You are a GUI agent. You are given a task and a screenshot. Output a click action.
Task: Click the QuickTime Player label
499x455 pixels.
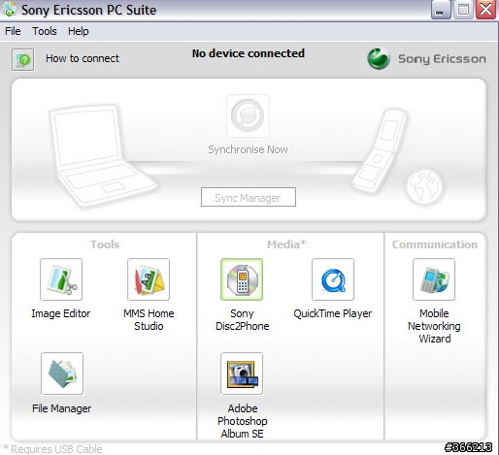(x=333, y=313)
